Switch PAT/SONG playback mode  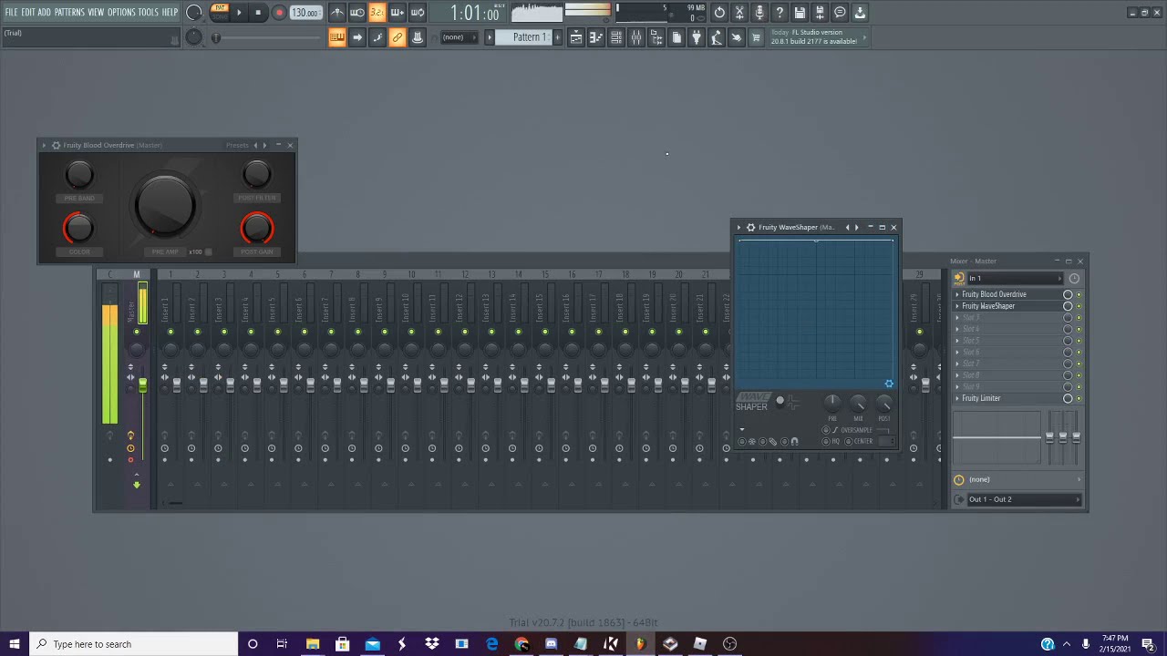pyautogui.click(x=220, y=13)
